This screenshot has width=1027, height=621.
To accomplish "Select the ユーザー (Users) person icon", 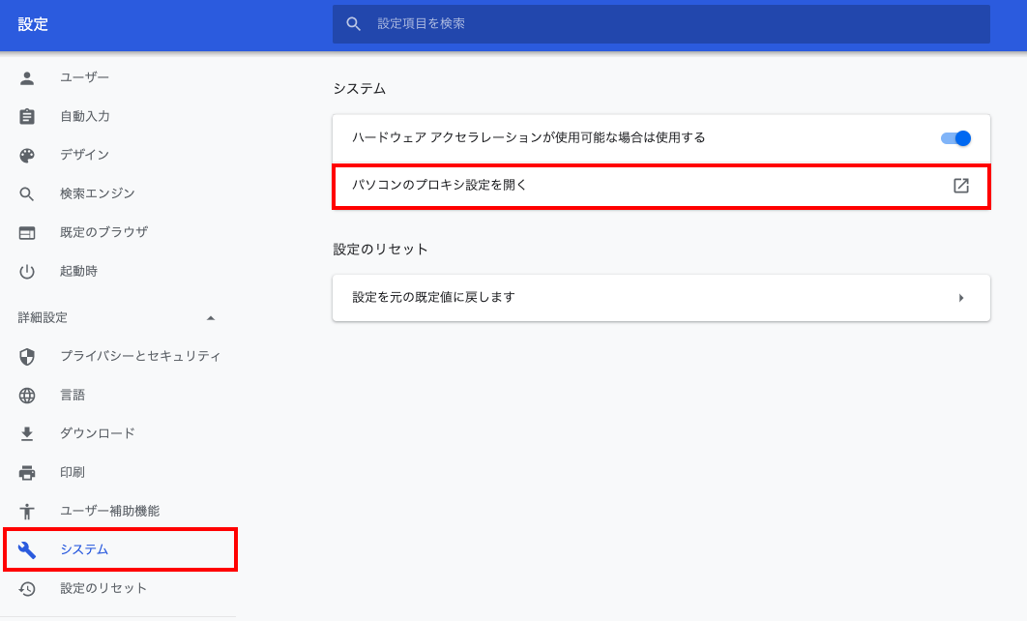I will pyautogui.click(x=27, y=77).
